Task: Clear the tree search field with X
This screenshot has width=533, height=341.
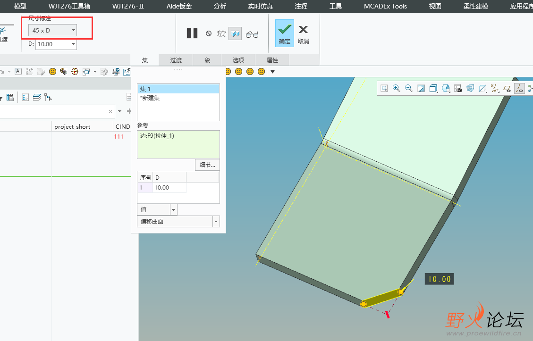Action: [110, 111]
